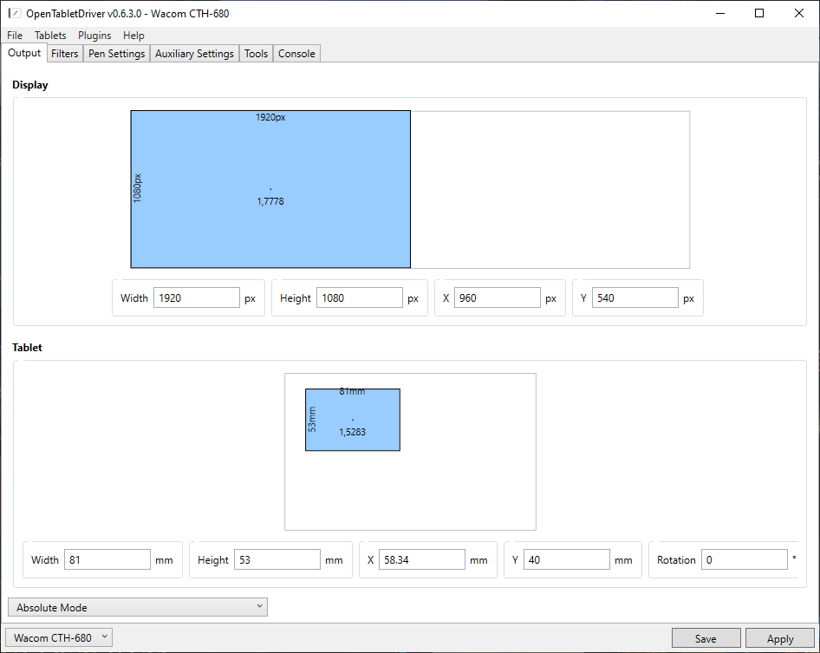
Task: Select the tablet X offset field
Action: [421, 559]
